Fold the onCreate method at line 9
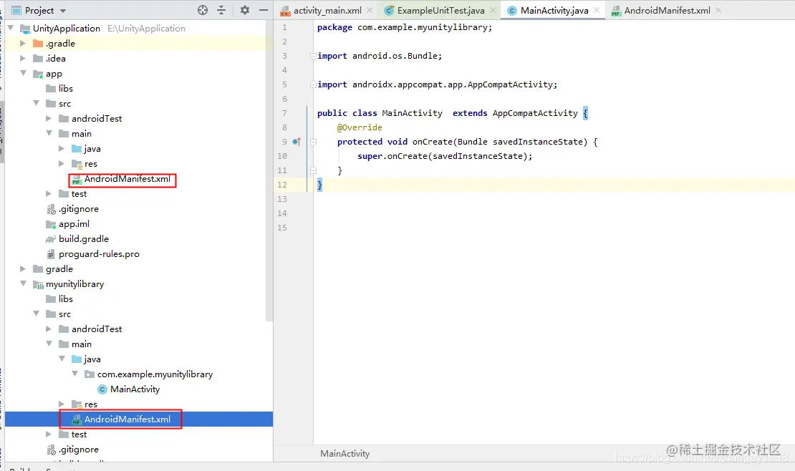The height and width of the screenshot is (471, 795). (x=313, y=142)
